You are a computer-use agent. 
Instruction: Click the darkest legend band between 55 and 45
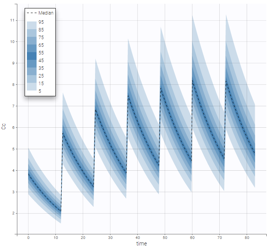pyautogui.click(x=32, y=56)
